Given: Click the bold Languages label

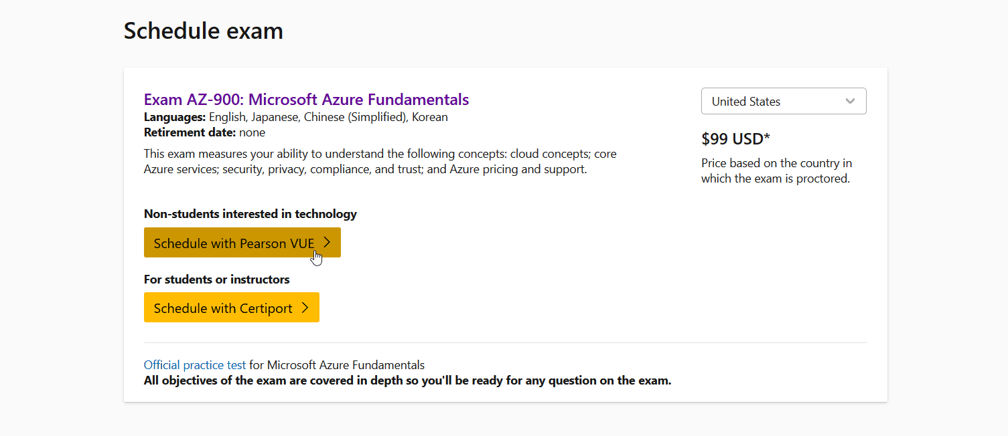Looking at the screenshot, I should tap(175, 117).
